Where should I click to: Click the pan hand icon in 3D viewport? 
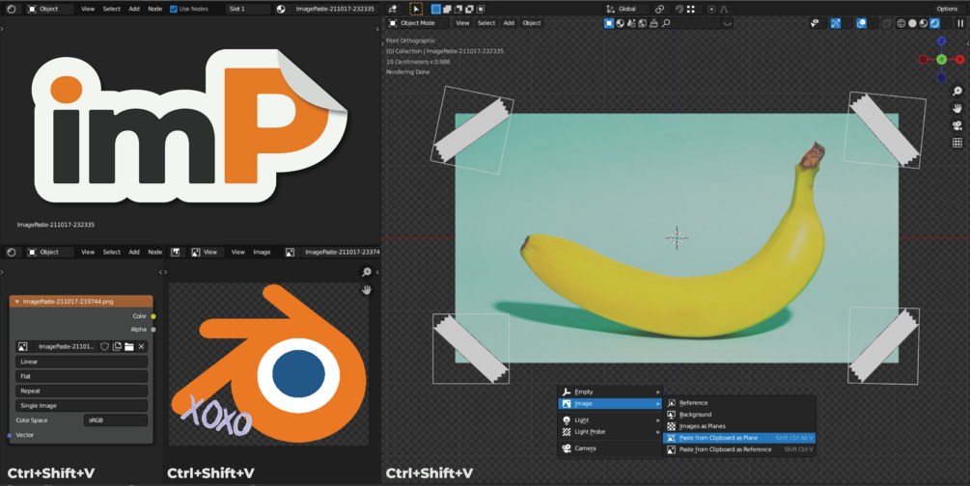coord(957,108)
